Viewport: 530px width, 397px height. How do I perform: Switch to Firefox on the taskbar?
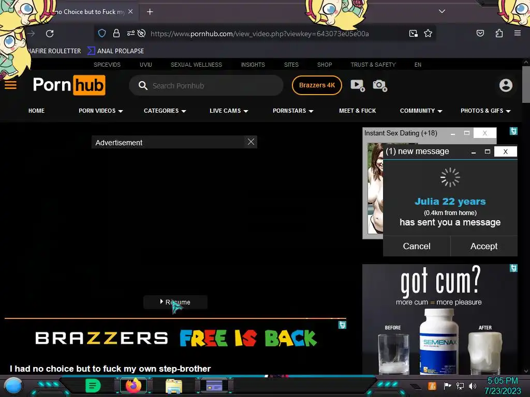[x=134, y=386]
